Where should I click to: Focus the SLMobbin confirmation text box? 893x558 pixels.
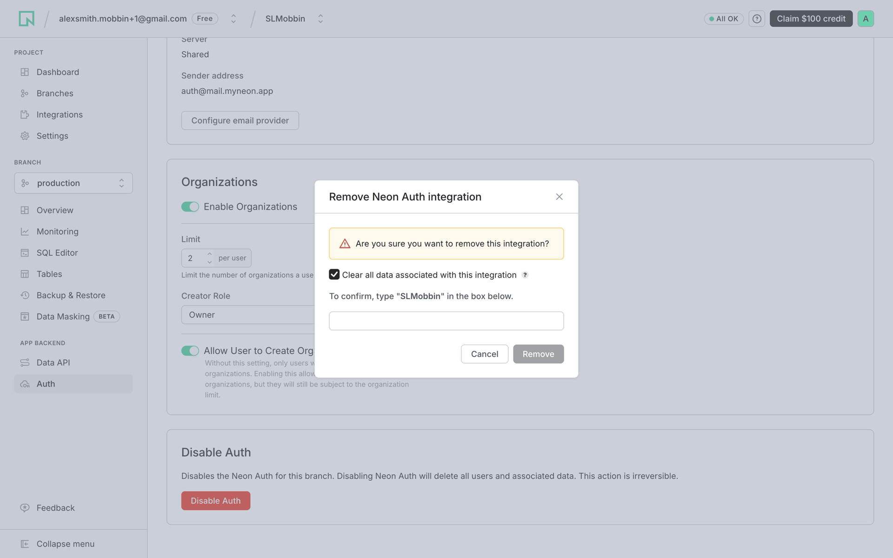tap(446, 321)
